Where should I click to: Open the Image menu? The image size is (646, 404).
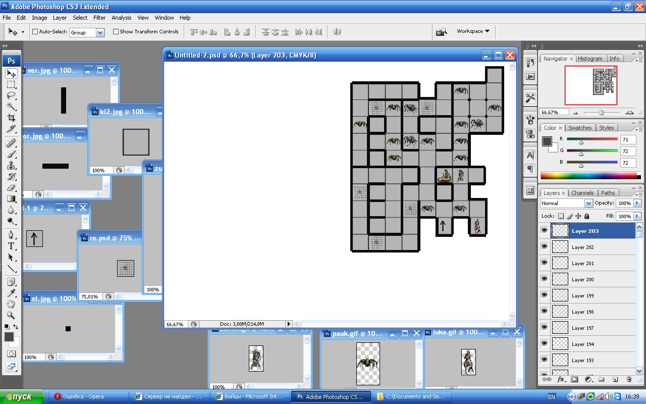point(39,18)
